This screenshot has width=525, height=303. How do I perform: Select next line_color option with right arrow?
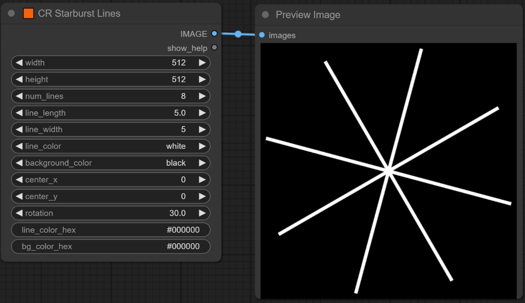(202, 146)
